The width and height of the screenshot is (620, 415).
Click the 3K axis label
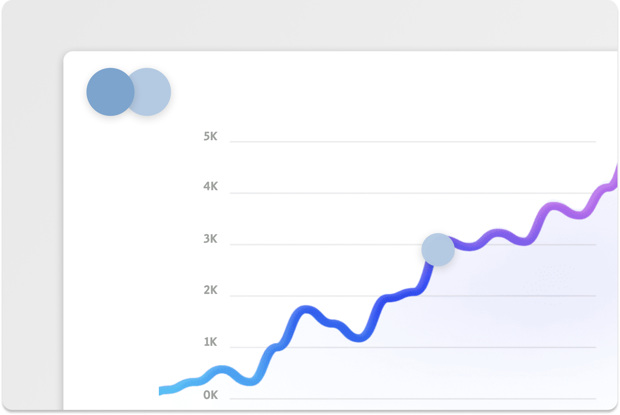(210, 239)
